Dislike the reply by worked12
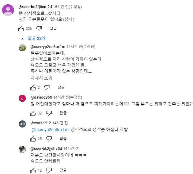The image size is (193, 174). pos(49,139)
